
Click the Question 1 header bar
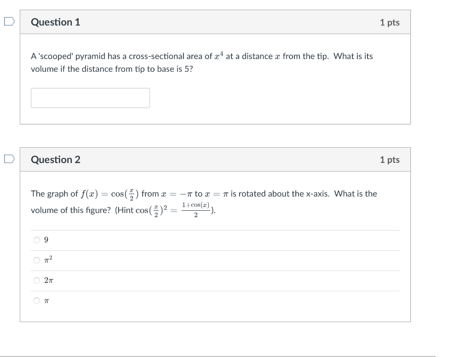pos(215,22)
